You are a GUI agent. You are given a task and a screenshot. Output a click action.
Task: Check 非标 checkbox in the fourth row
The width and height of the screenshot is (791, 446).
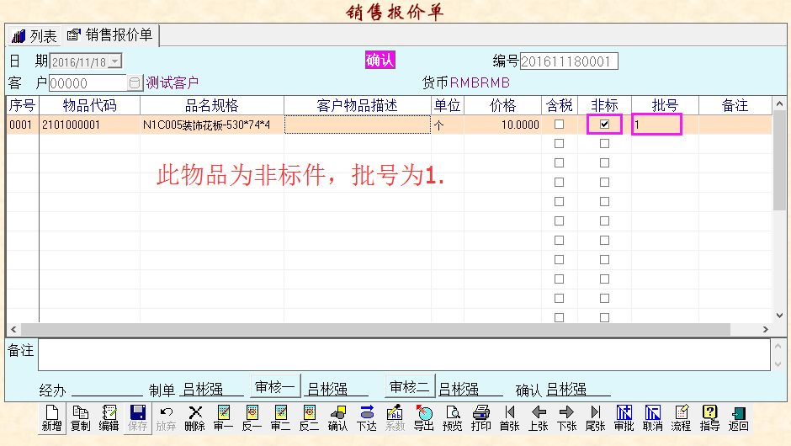[x=604, y=182]
